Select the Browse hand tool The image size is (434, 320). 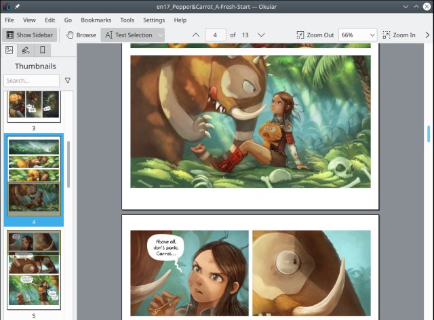pos(81,35)
